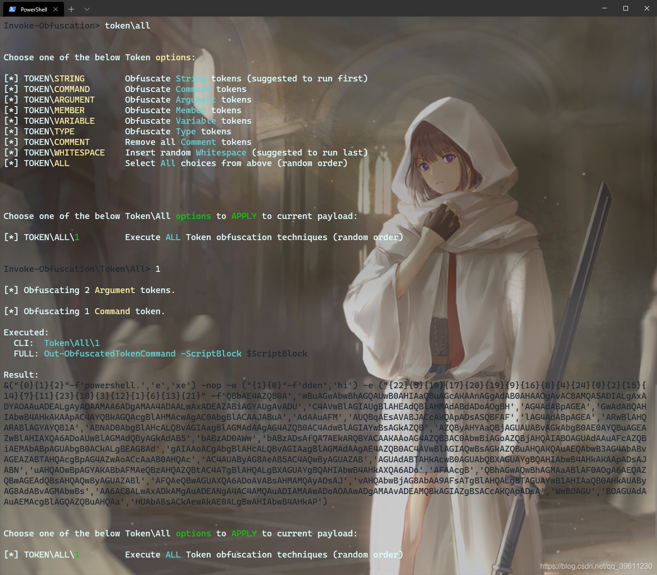Click the 'Invoke-Obfuscation\Token\All>' prompt
The image size is (657, 575).
point(77,269)
